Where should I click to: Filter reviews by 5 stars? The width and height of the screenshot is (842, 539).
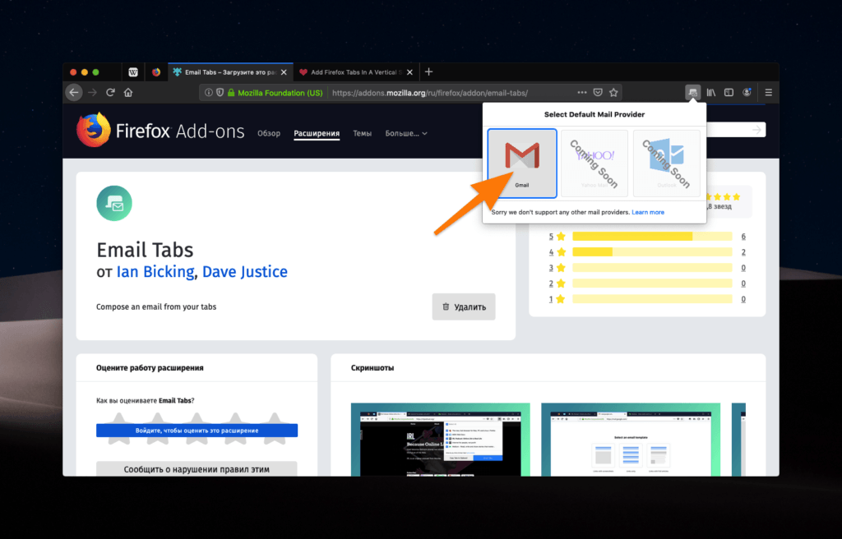[557, 236]
